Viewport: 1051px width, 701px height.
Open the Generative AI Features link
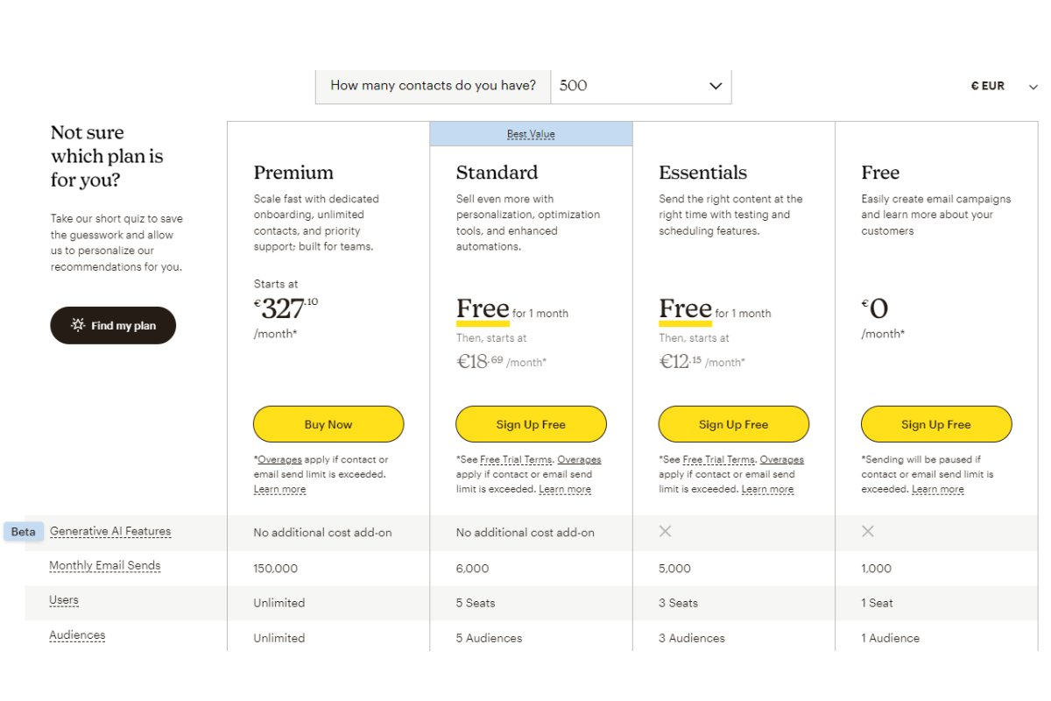109,531
